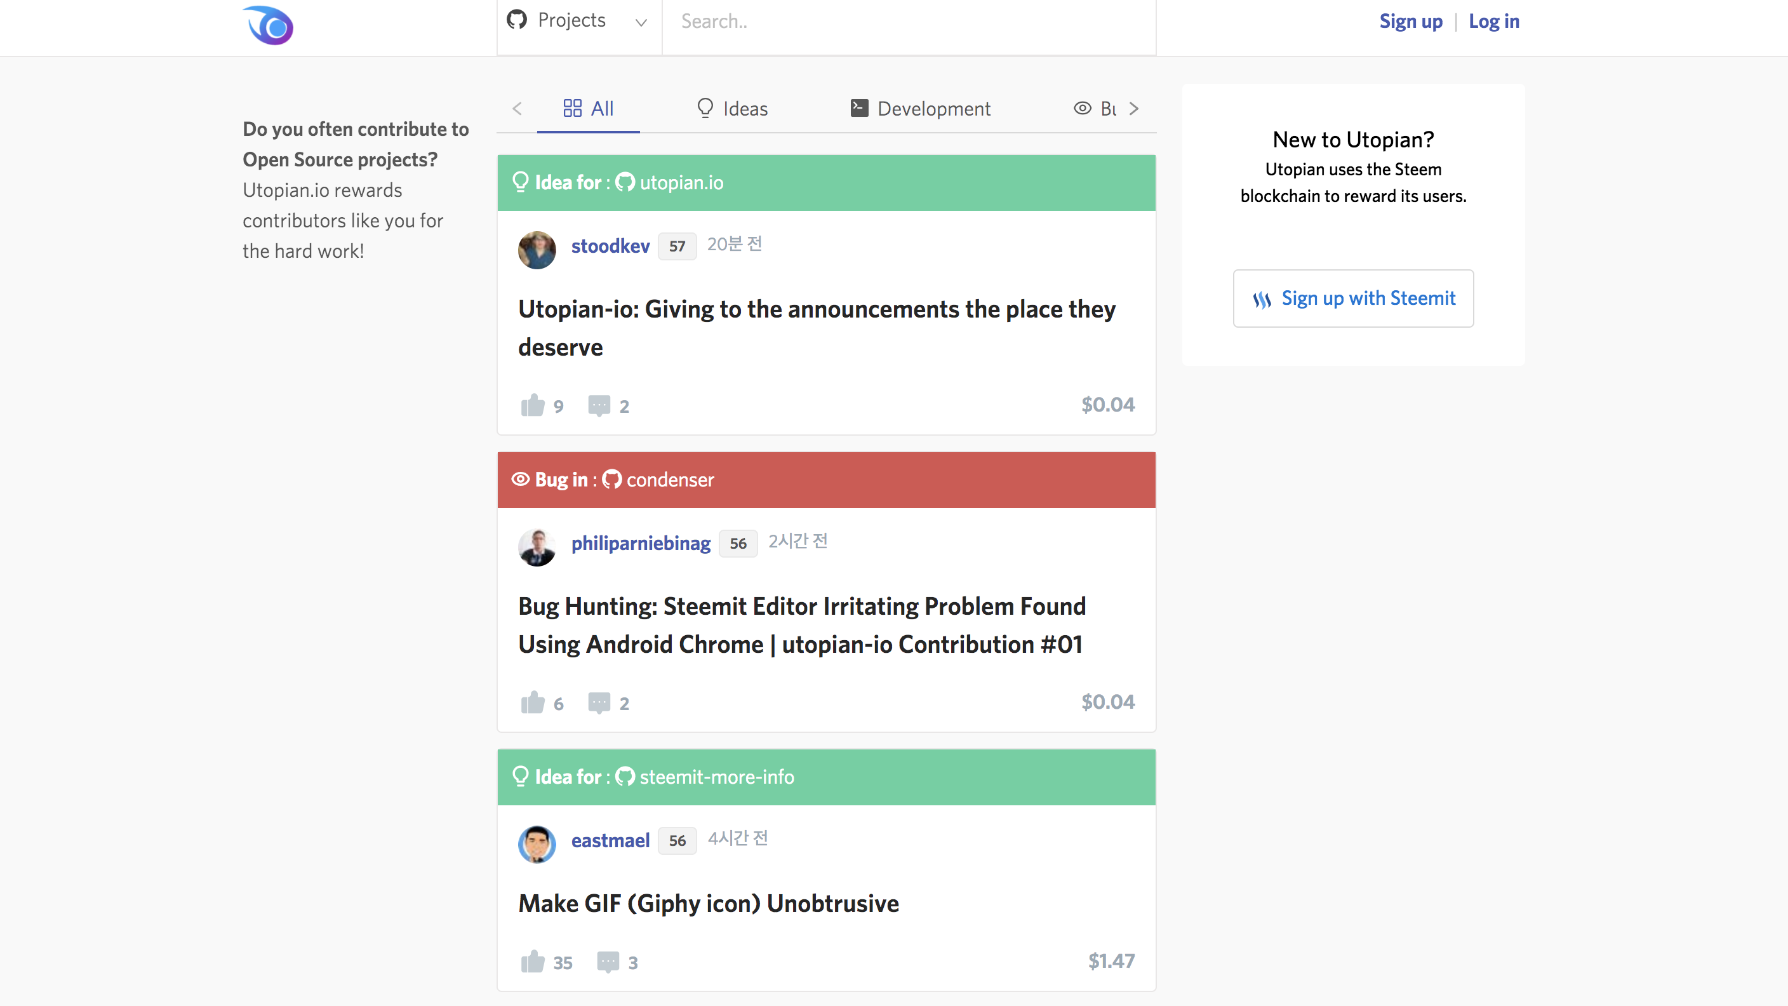Image resolution: width=1788 pixels, height=1006 pixels.
Task: Click philiparniebinag's reputation badge 56
Action: [x=738, y=544]
